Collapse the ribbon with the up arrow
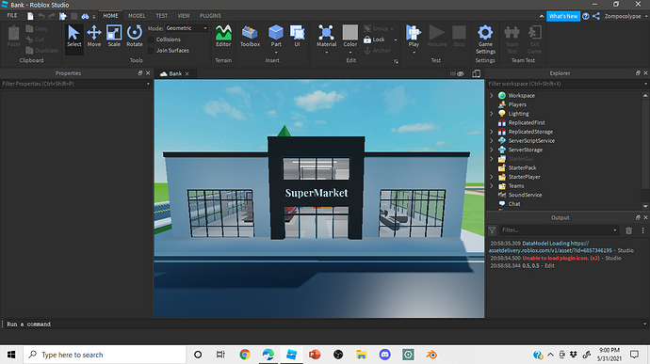Image resolution: width=650 pixels, height=364 pixels. tap(542, 16)
